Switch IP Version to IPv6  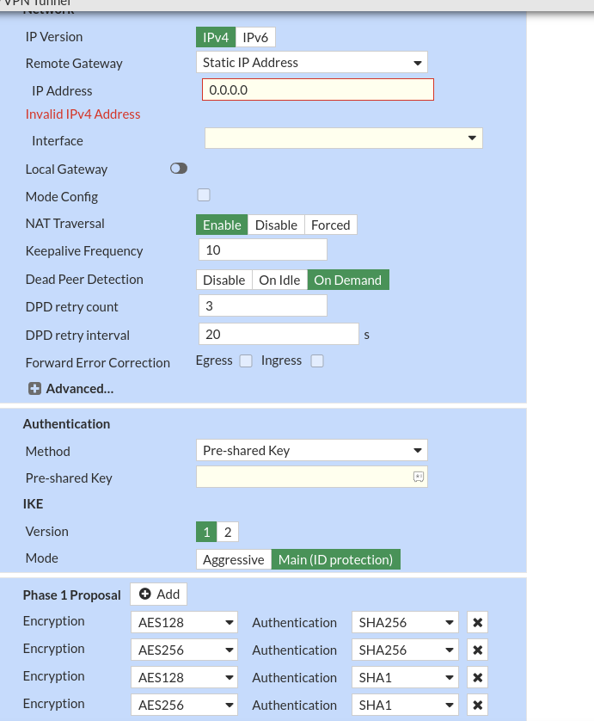254,37
